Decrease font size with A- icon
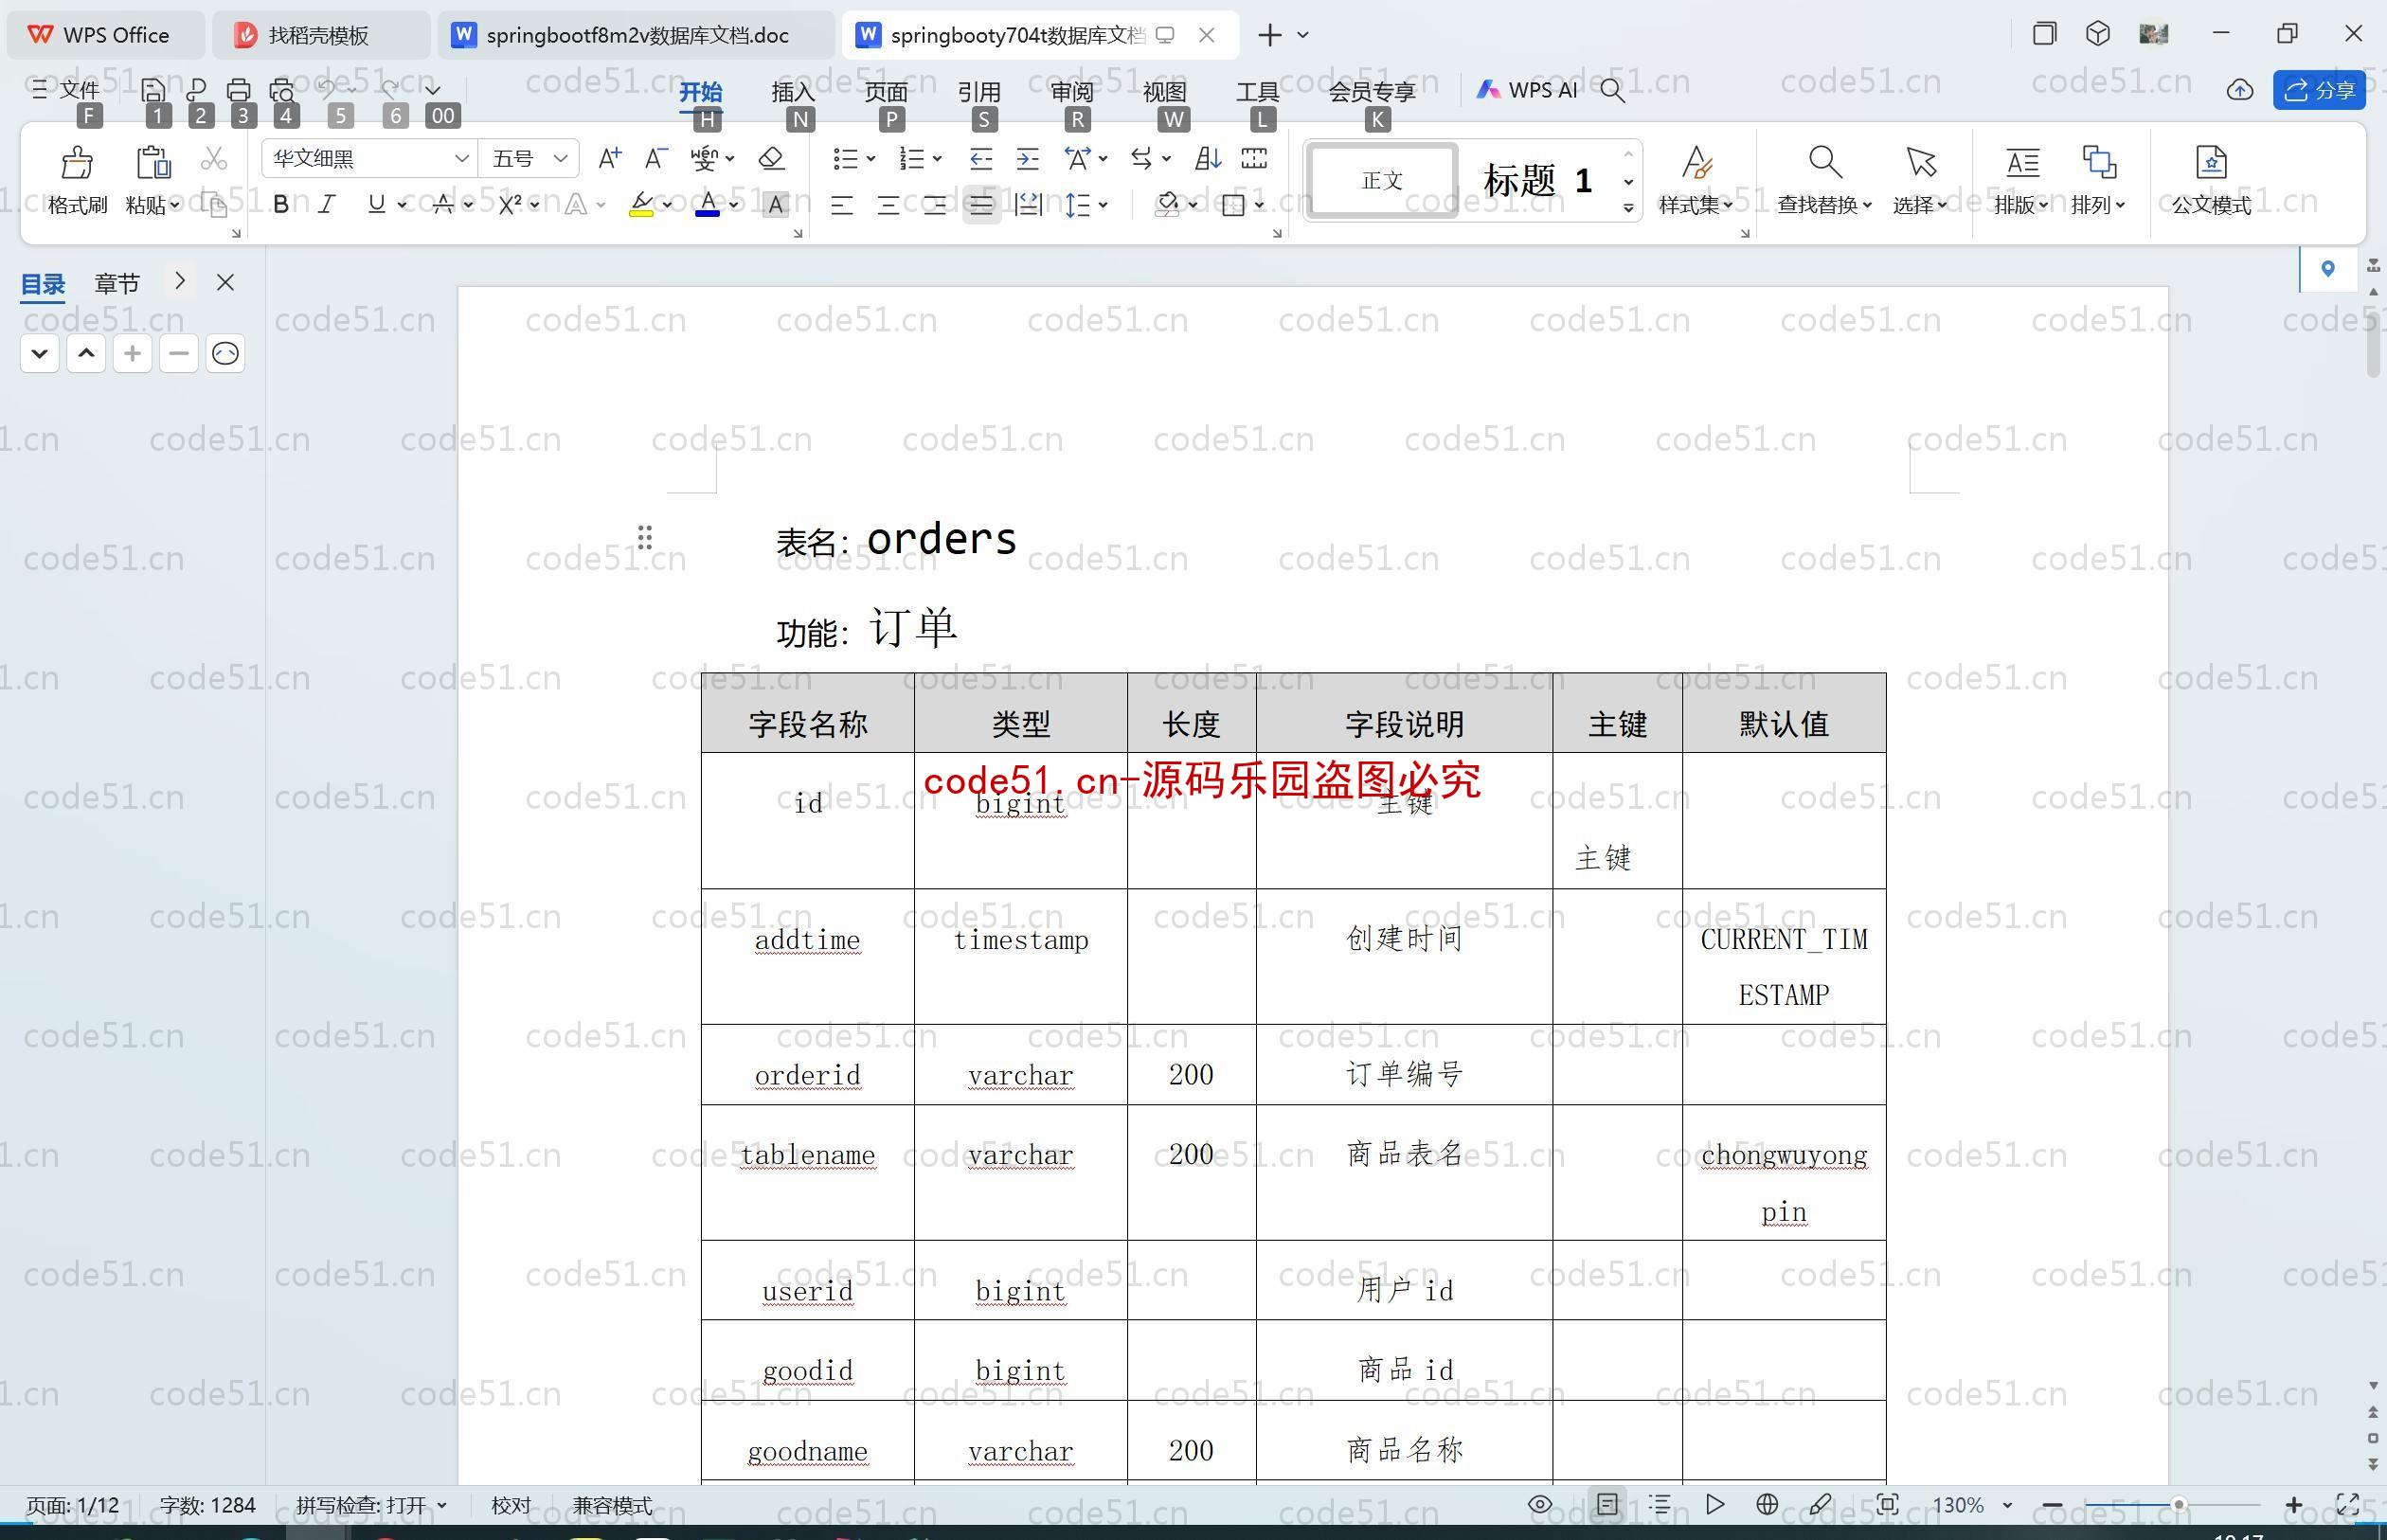Viewport: 2387px width, 1540px height. coord(656,158)
